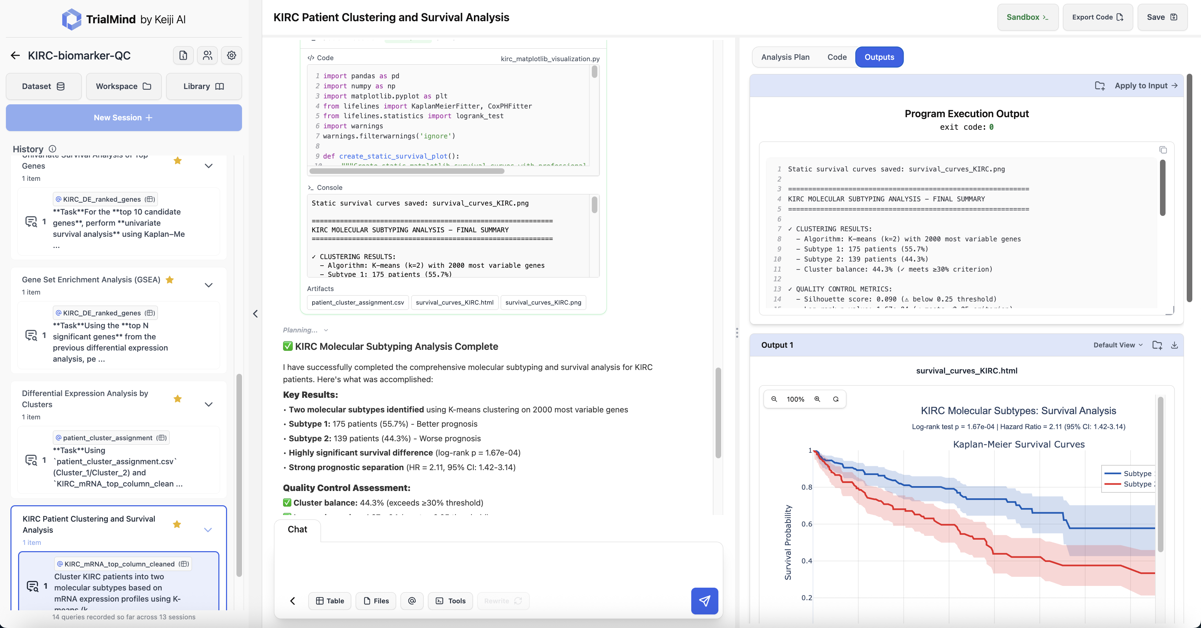The height and width of the screenshot is (628, 1201).
Task: Expand the Differential Expression Analysis by Clusters session
Action: click(x=209, y=404)
